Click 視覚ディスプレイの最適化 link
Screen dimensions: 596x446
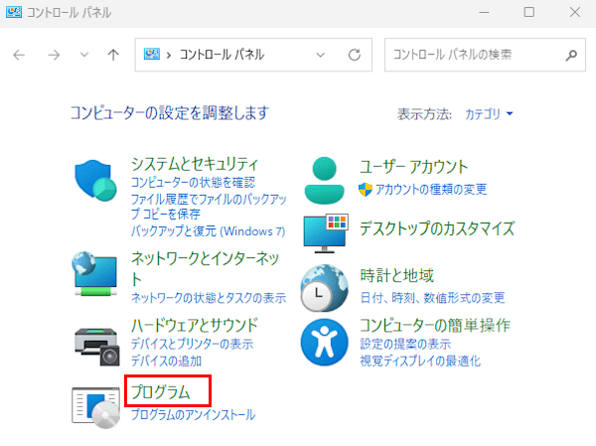[x=420, y=361]
